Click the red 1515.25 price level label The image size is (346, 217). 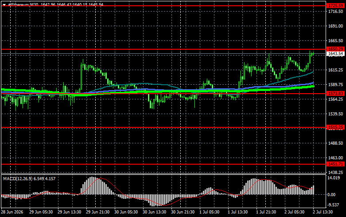[335, 127]
